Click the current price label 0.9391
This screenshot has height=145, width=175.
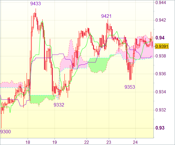[162, 46]
